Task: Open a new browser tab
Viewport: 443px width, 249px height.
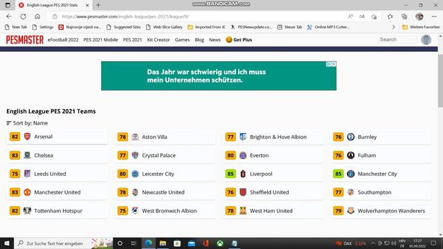Action: click(x=98, y=5)
